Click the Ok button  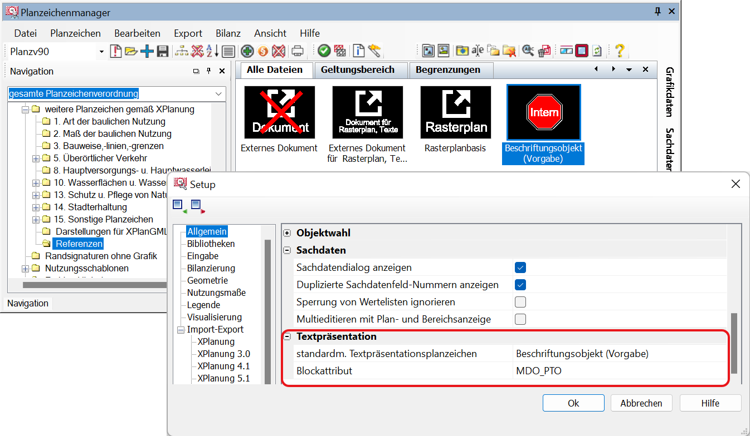tap(573, 403)
